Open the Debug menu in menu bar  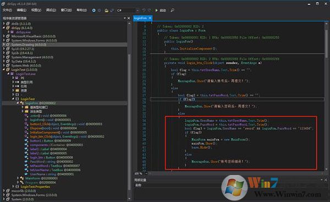click(x=51, y=10)
